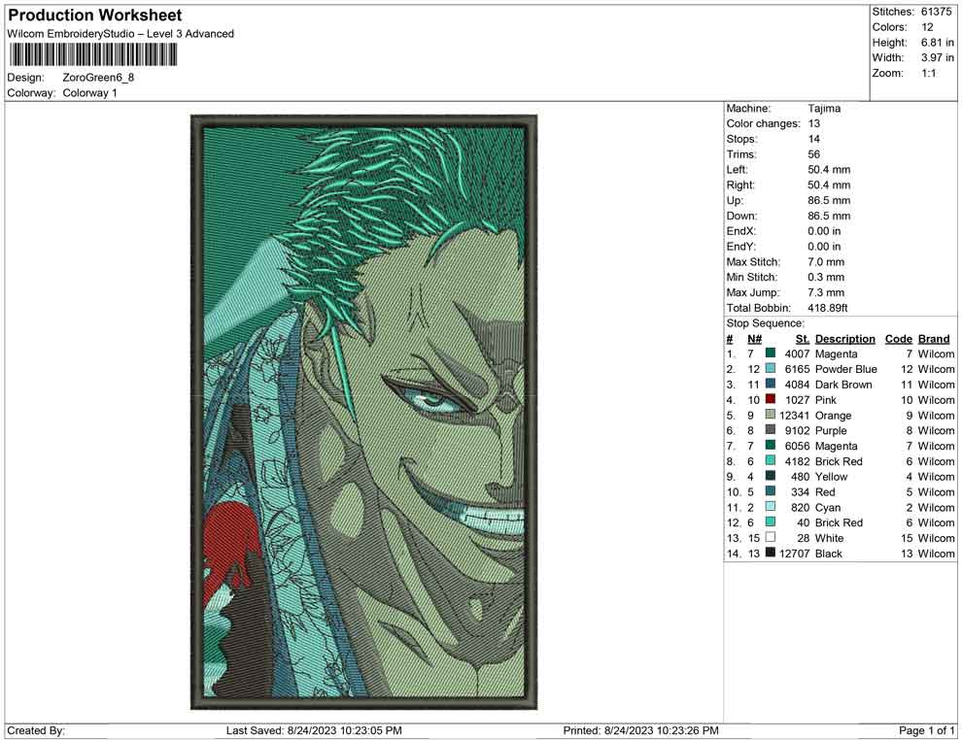This screenshot has width=962, height=740.
Task: Click the Purple thread color swatch
Action: (770, 430)
